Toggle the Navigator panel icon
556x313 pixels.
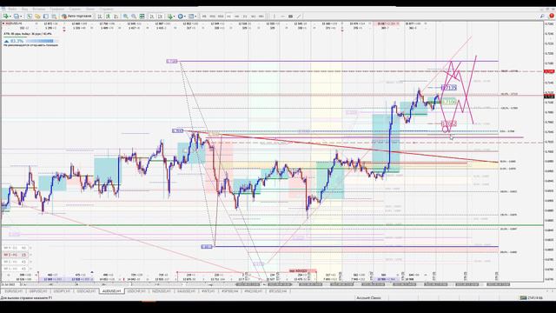click(46, 17)
